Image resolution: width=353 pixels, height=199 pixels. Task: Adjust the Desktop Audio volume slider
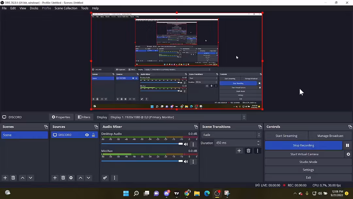coord(180,144)
